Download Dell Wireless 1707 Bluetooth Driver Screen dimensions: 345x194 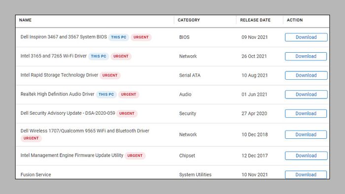(306, 134)
